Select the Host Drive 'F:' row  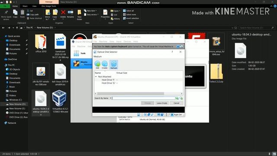click(138, 80)
